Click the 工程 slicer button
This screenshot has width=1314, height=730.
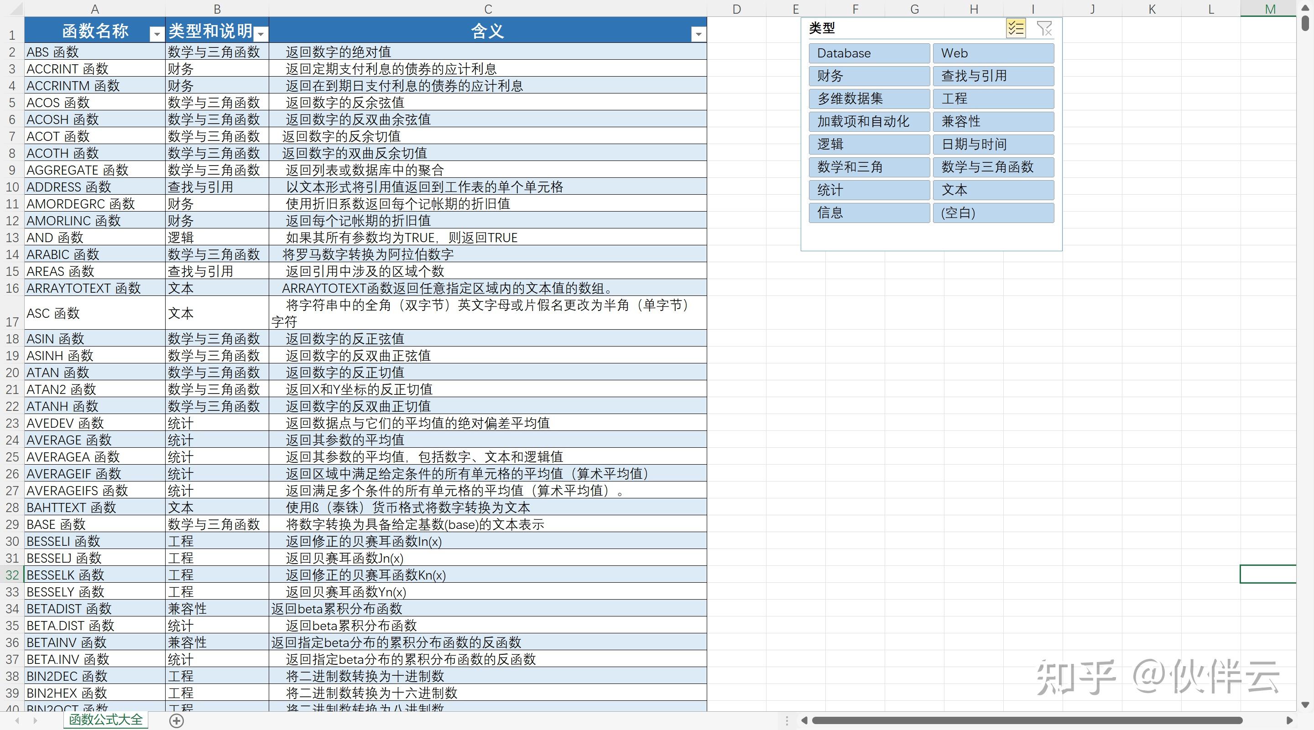[993, 98]
